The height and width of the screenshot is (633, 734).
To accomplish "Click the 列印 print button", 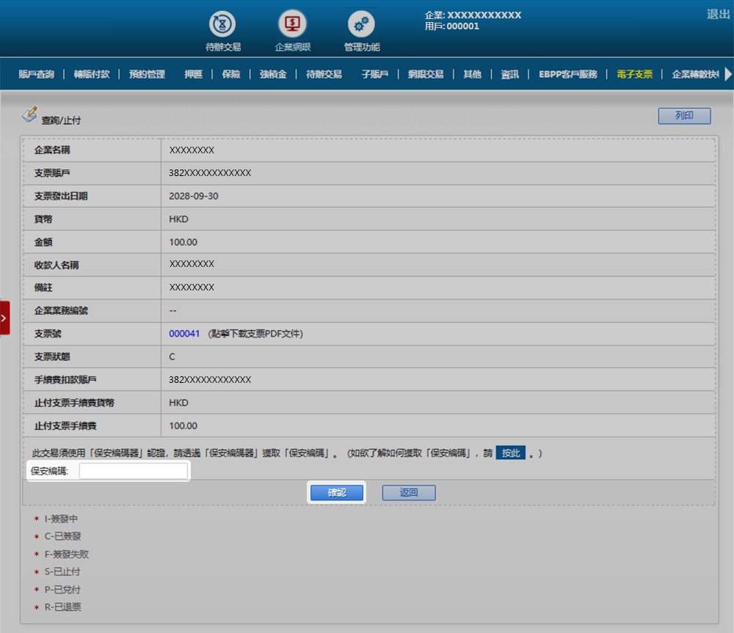I will click(684, 116).
